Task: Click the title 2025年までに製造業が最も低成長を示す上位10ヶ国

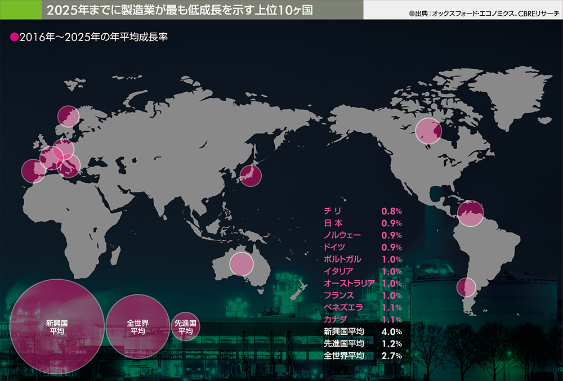Action: point(180,10)
